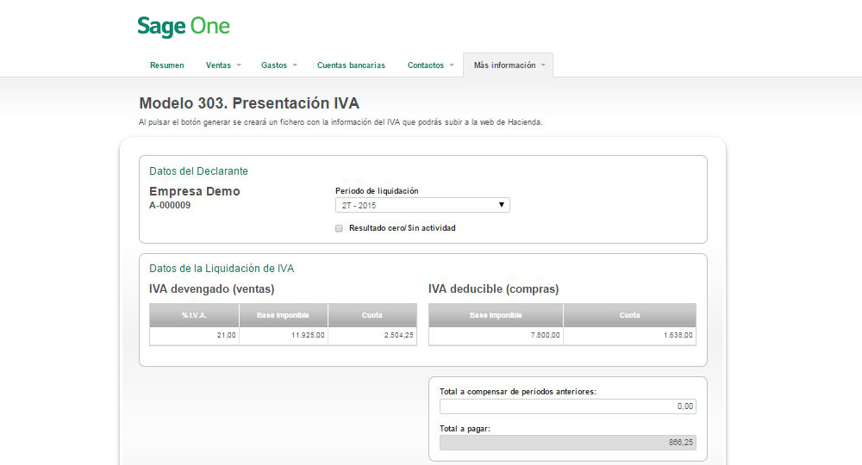Image resolution: width=862 pixels, height=465 pixels.
Task: Select the 7.800,00 base imponible cell
Action: [496, 336]
